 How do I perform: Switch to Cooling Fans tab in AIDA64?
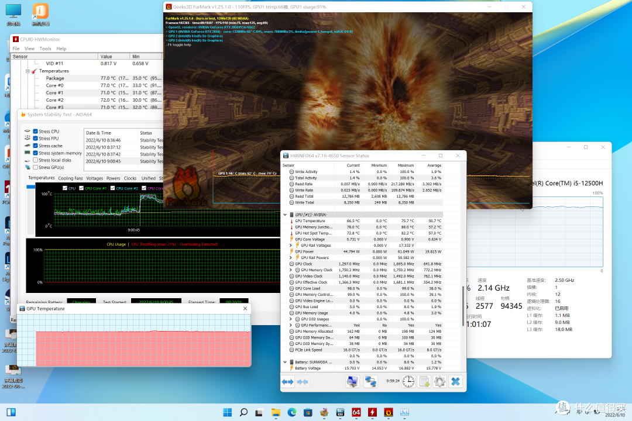point(71,178)
